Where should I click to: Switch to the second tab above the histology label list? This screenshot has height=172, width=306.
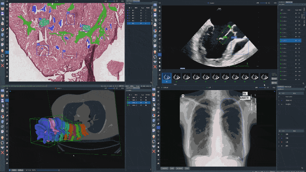click(136, 1)
